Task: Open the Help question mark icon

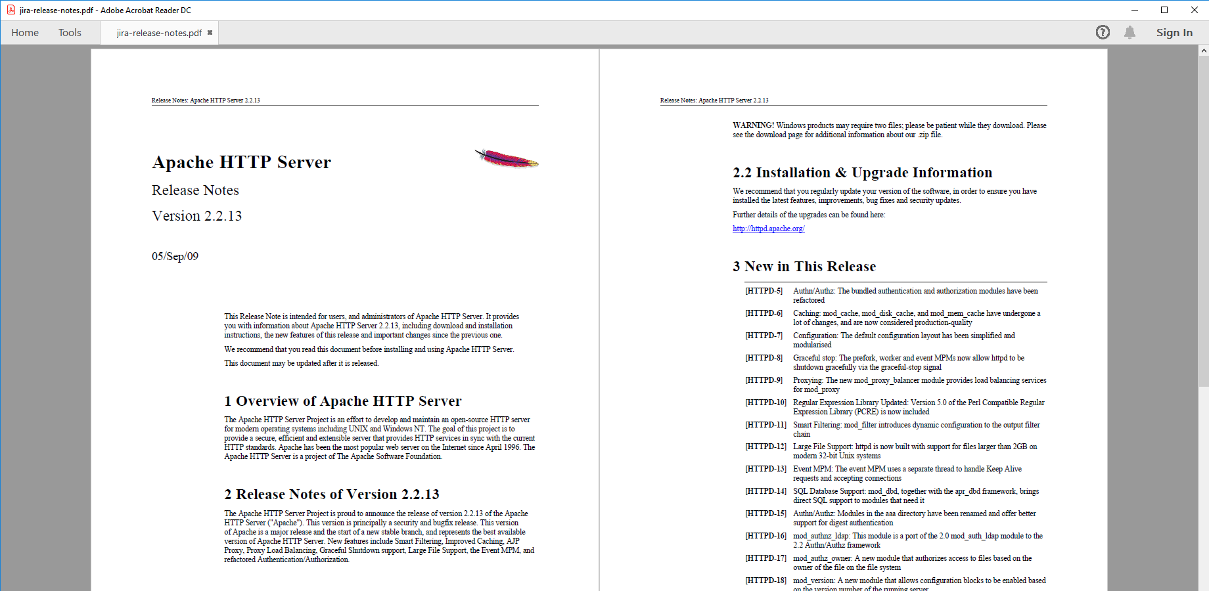Action: 1103,32
